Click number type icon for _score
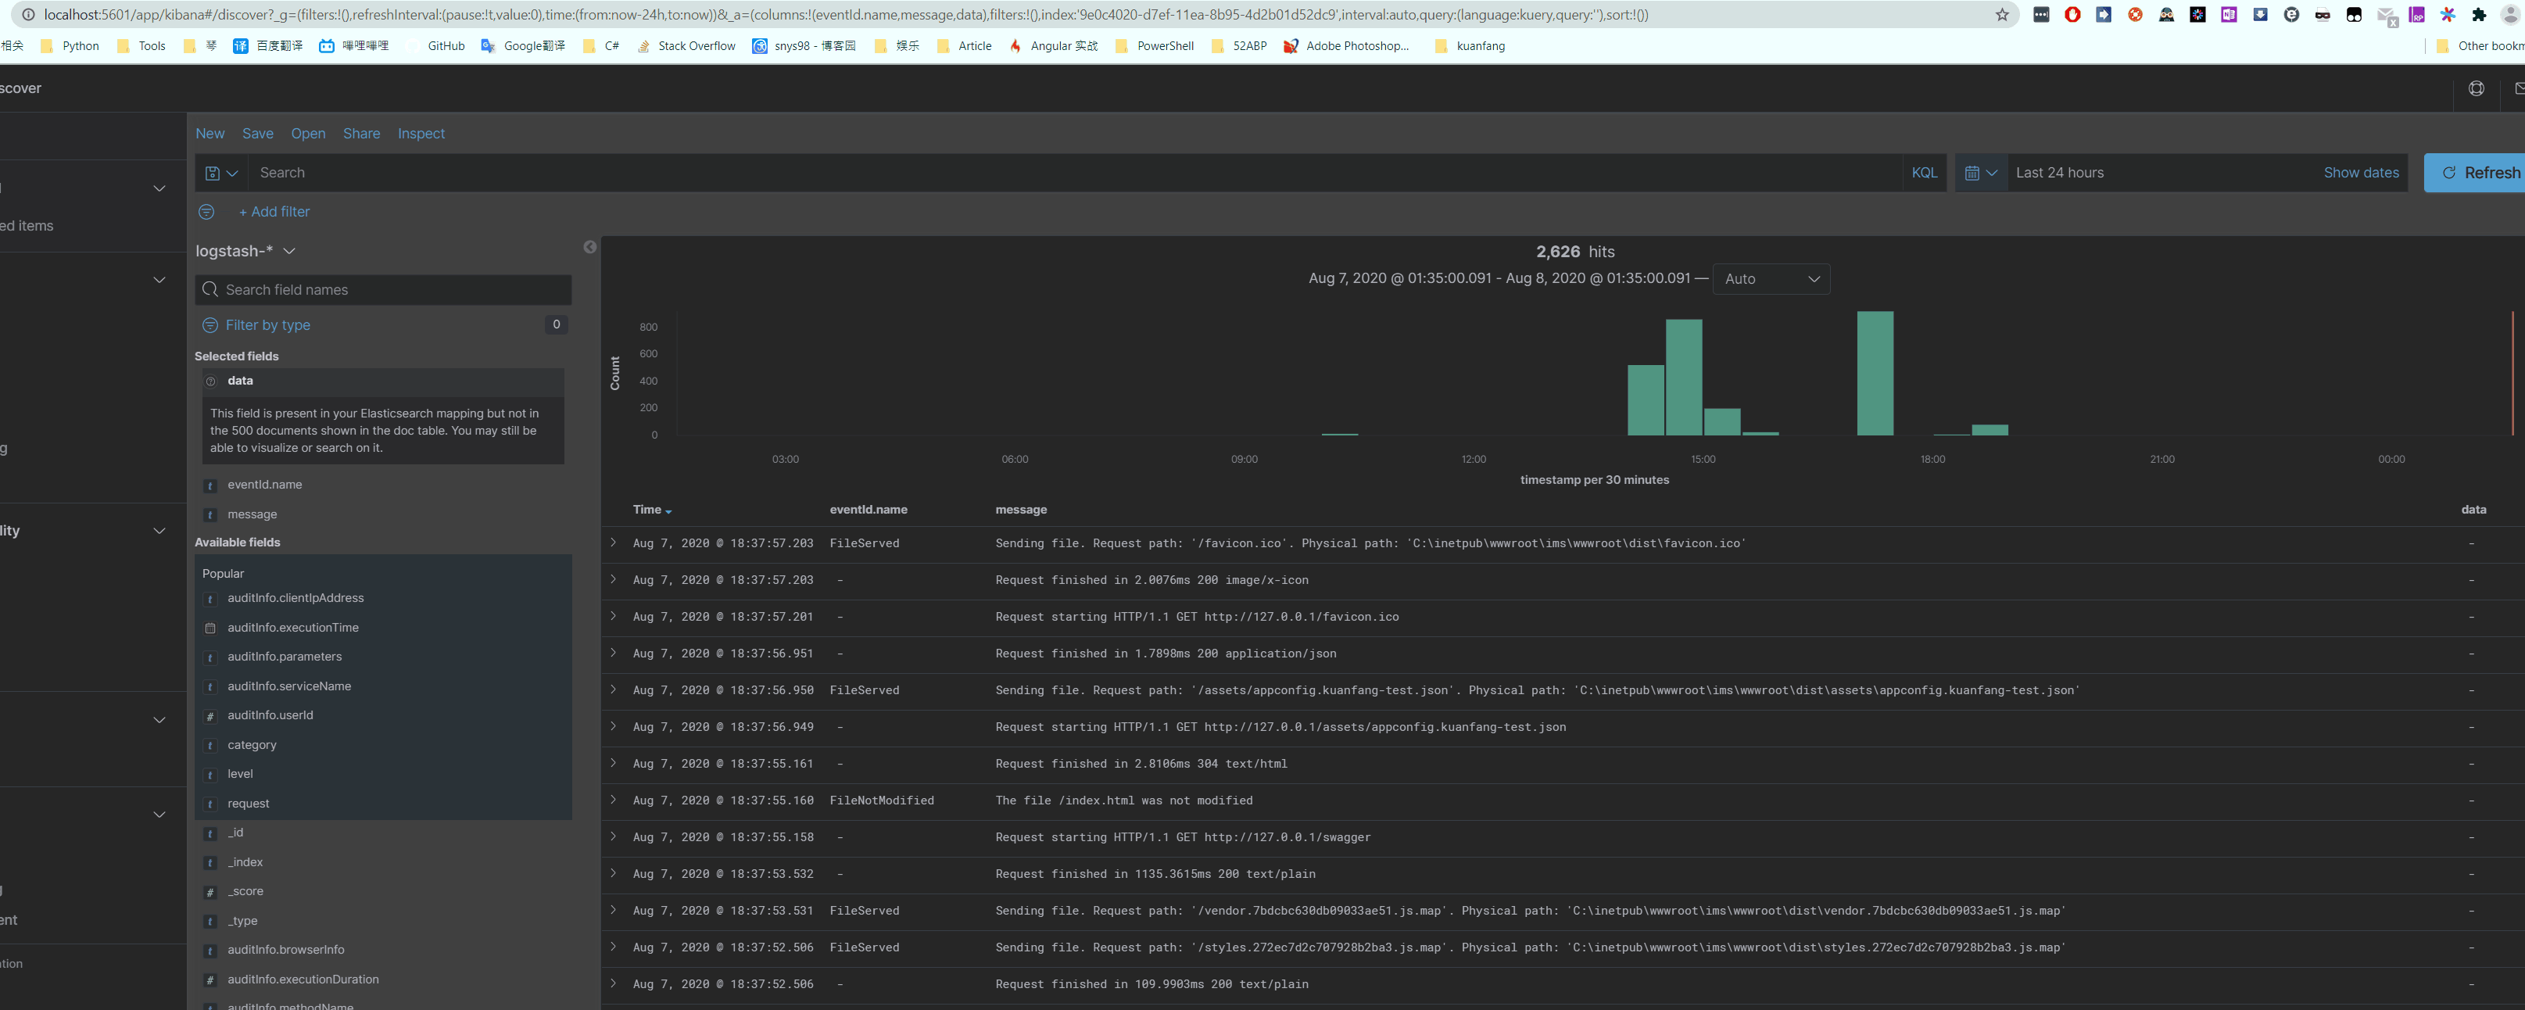Screen dimensions: 2525x1010 pos(210,892)
